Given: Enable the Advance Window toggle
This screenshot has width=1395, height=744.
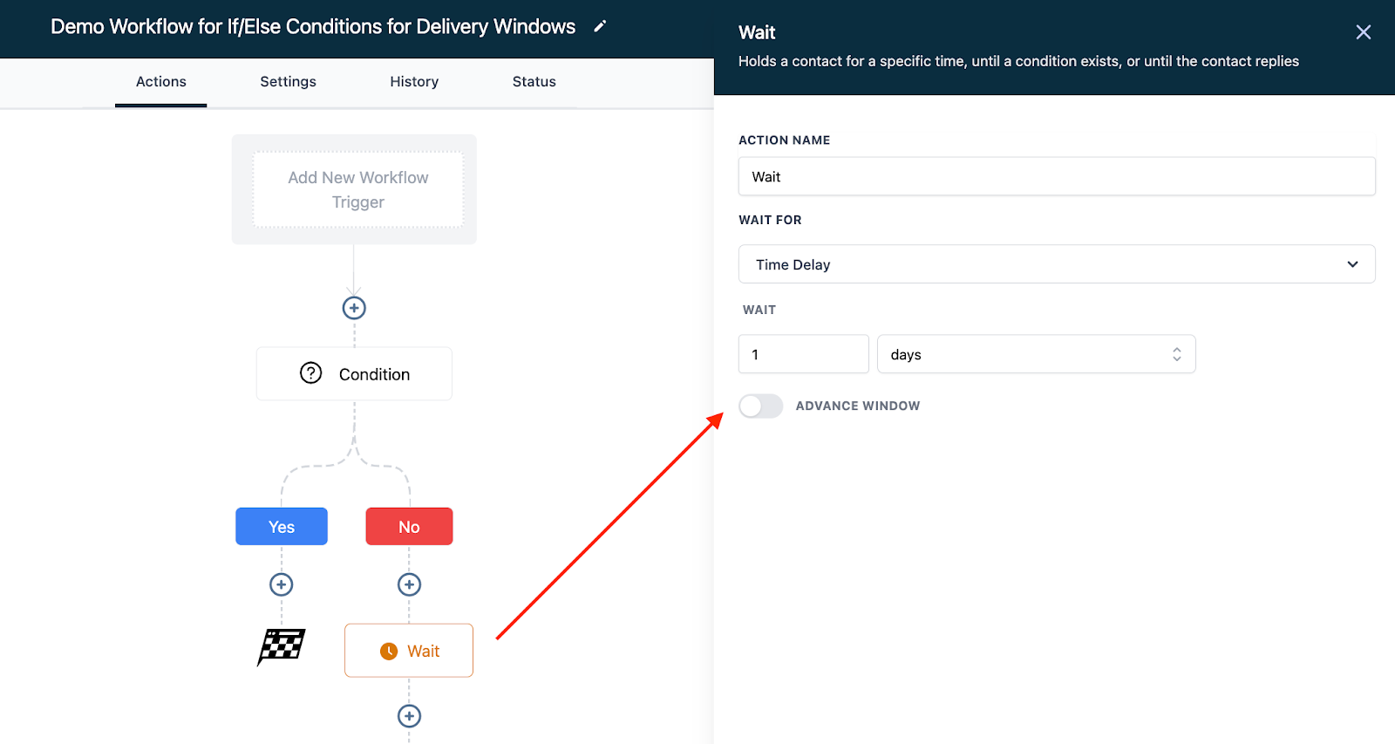Looking at the screenshot, I should pos(760,406).
